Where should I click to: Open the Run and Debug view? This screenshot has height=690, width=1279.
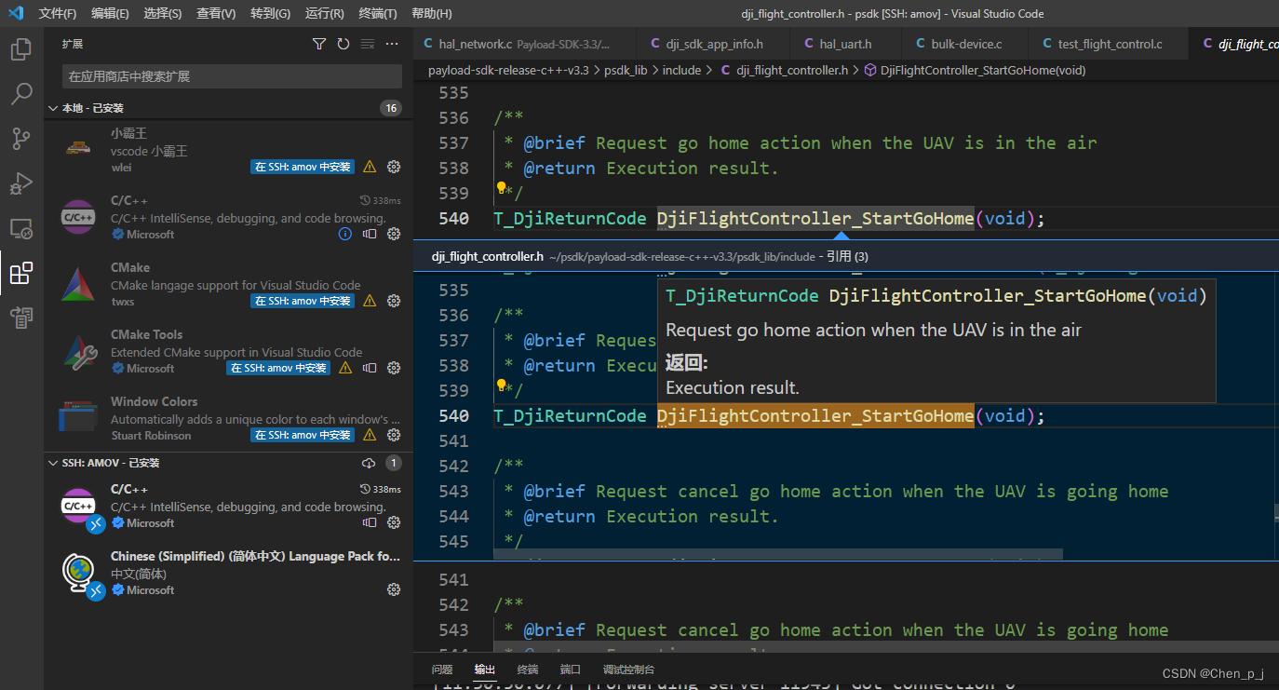pyautogui.click(x=20, y=183)
